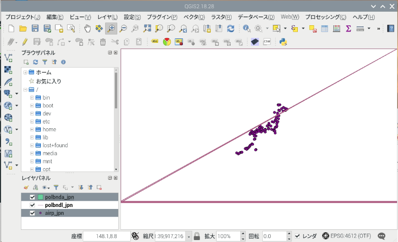398x242 pixels.
Task: Refresh the map canvas
Action: click(x=231, y=28)
